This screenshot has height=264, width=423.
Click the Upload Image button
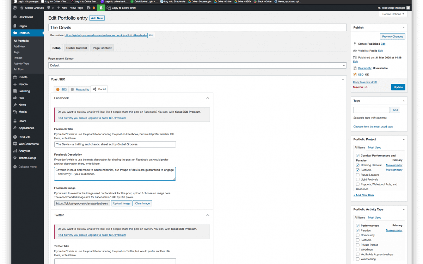122,203
